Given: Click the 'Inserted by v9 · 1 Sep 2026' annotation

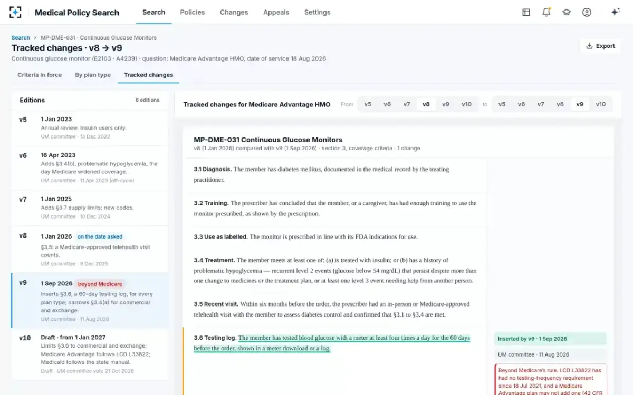Looking at the screenshot, I should (550, 339).
